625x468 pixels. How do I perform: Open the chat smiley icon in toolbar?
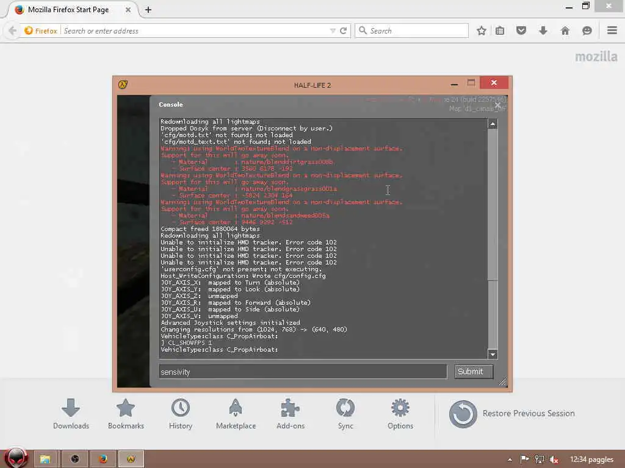tap(587, 30)
